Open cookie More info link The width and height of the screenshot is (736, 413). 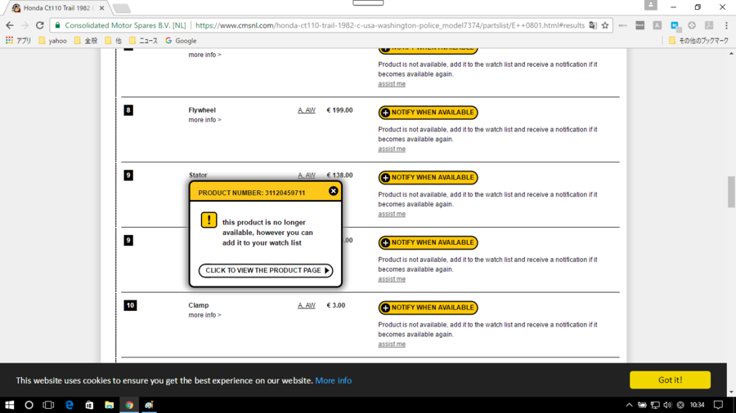334,380
